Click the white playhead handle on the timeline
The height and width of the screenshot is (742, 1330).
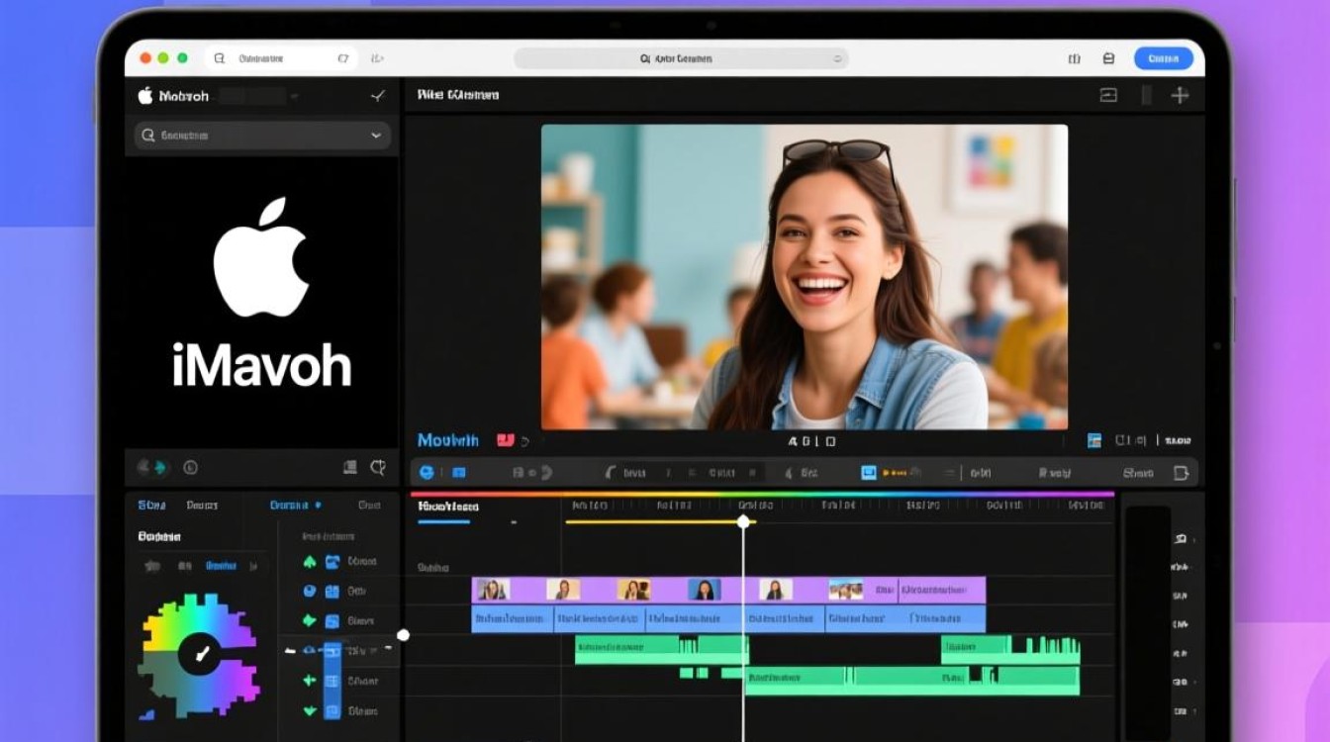(x=743, y=521)
